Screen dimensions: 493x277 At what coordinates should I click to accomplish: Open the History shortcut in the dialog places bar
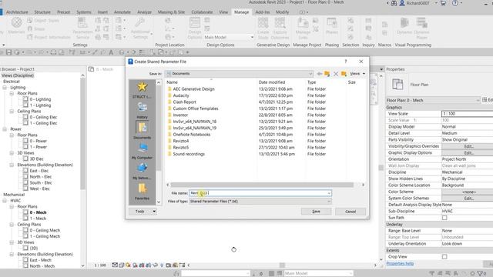(x=142, y=110)
